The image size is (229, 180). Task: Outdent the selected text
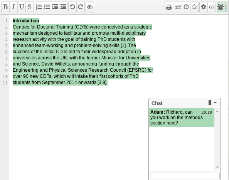pyautogui.click(x=63, y=7)
